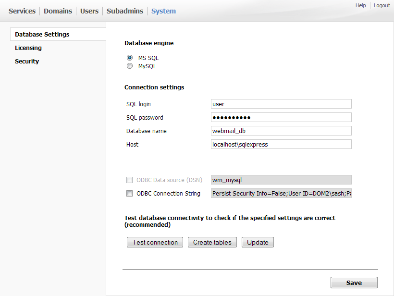Image resolution: width=394 pixels, height=296 pixels.
Task: Select the System tab
Action: point(163,11)
